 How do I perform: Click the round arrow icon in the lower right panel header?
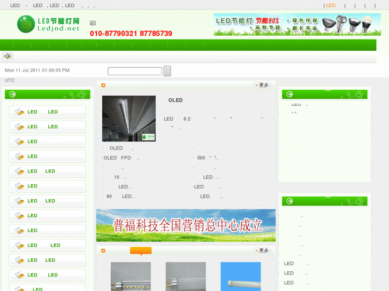(x=289, y=201)
